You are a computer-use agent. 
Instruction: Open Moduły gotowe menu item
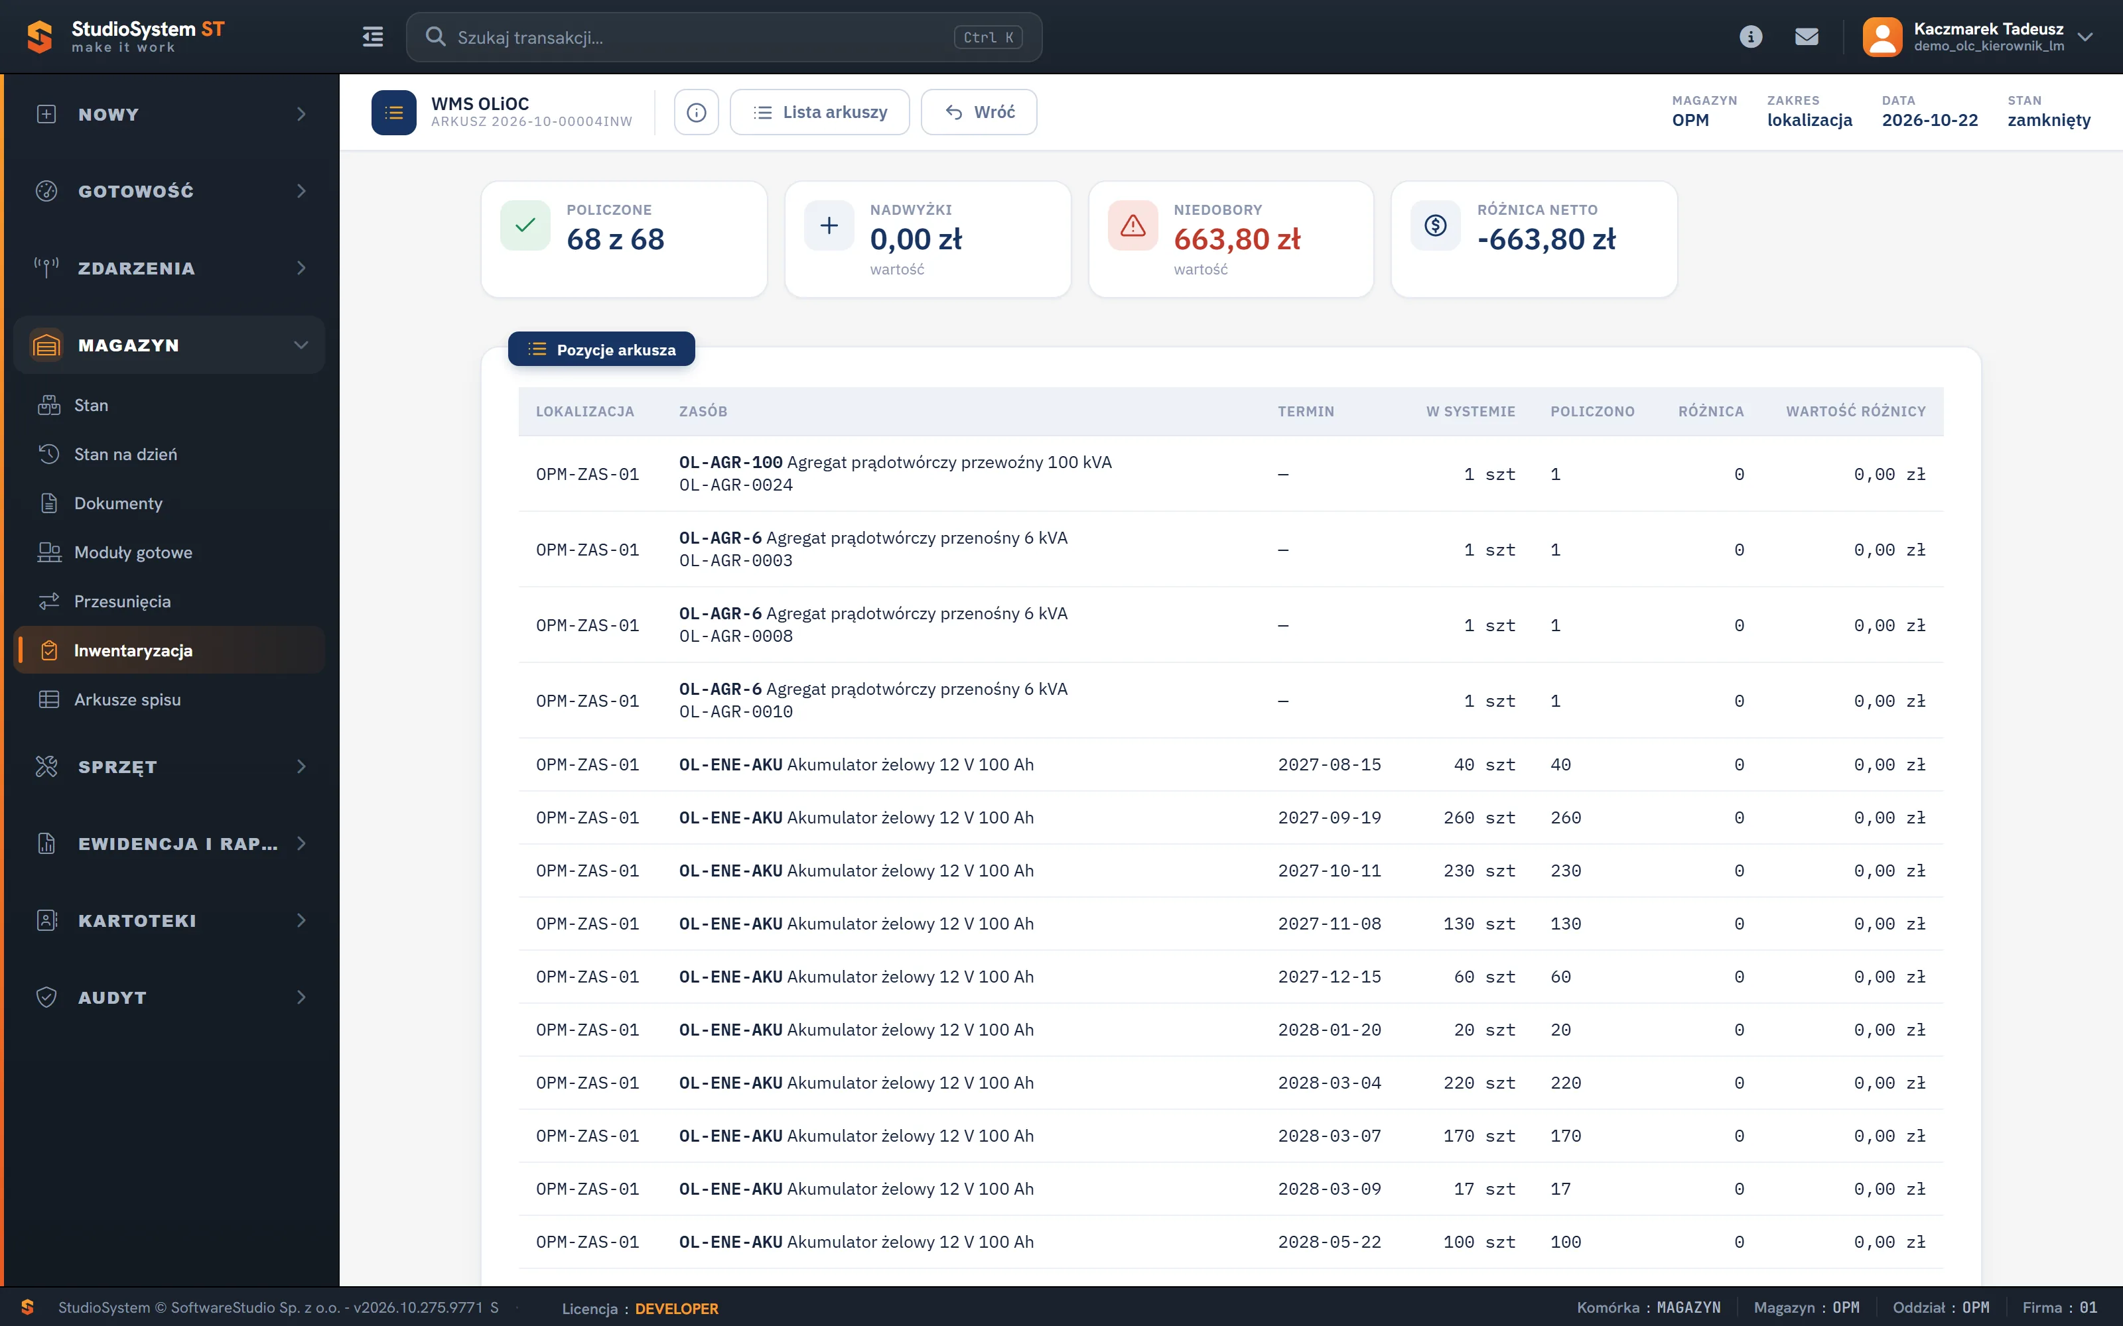tap(171, 552)
